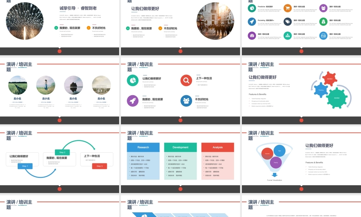Click the blue gear in the gears diagram
This screenshot has width=361, height=217.
coord(321,90)
